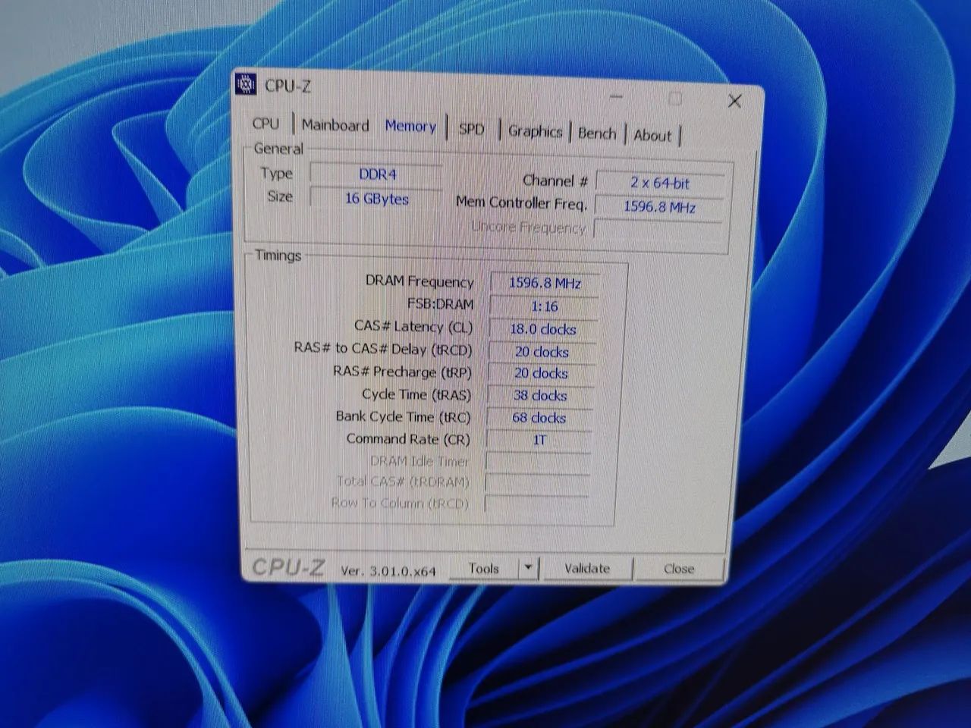The width and height of the screenshot is (971, 728).
Task: Click the 16 GBytes size field
Action: [377, 199]
